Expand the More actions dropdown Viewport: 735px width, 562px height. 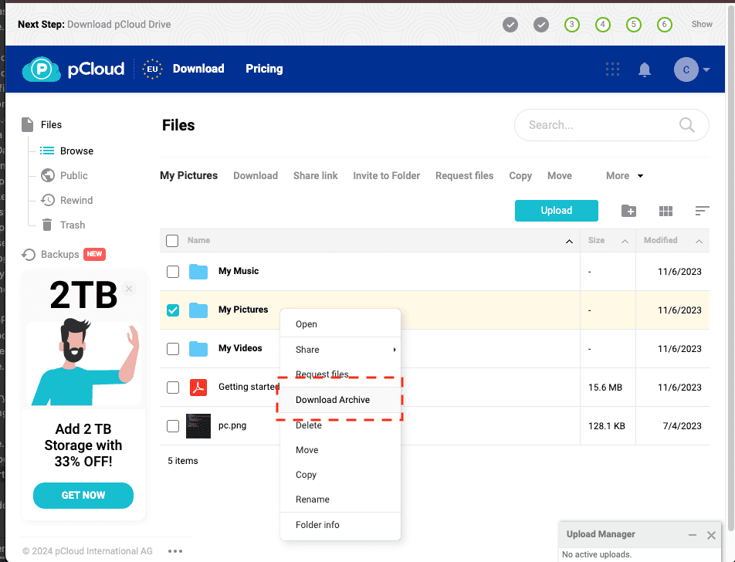tap(625, 176)
